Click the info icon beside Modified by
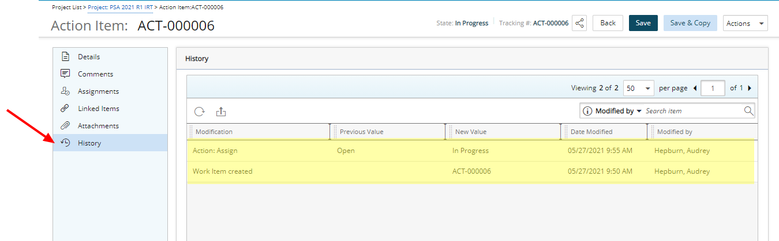This screenshot has height=241, width=779. [x=587, y=111]
